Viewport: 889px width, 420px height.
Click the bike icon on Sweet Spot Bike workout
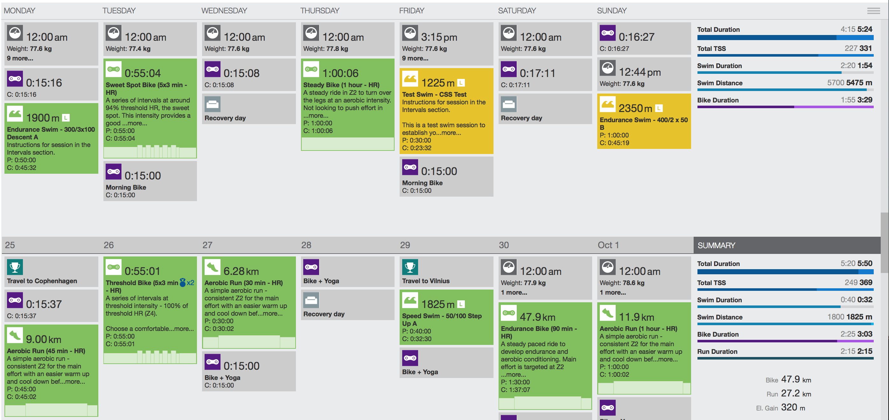[x=114, y=69]
